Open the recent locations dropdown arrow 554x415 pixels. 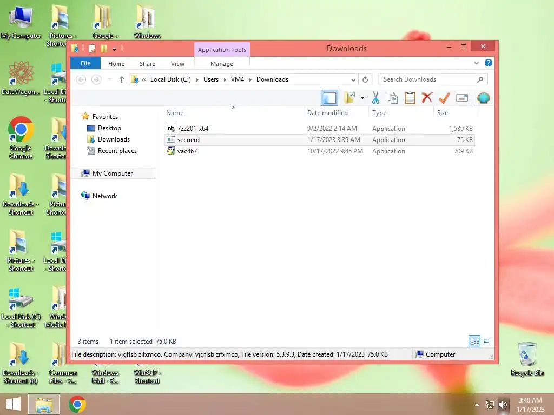coord(109,79)
